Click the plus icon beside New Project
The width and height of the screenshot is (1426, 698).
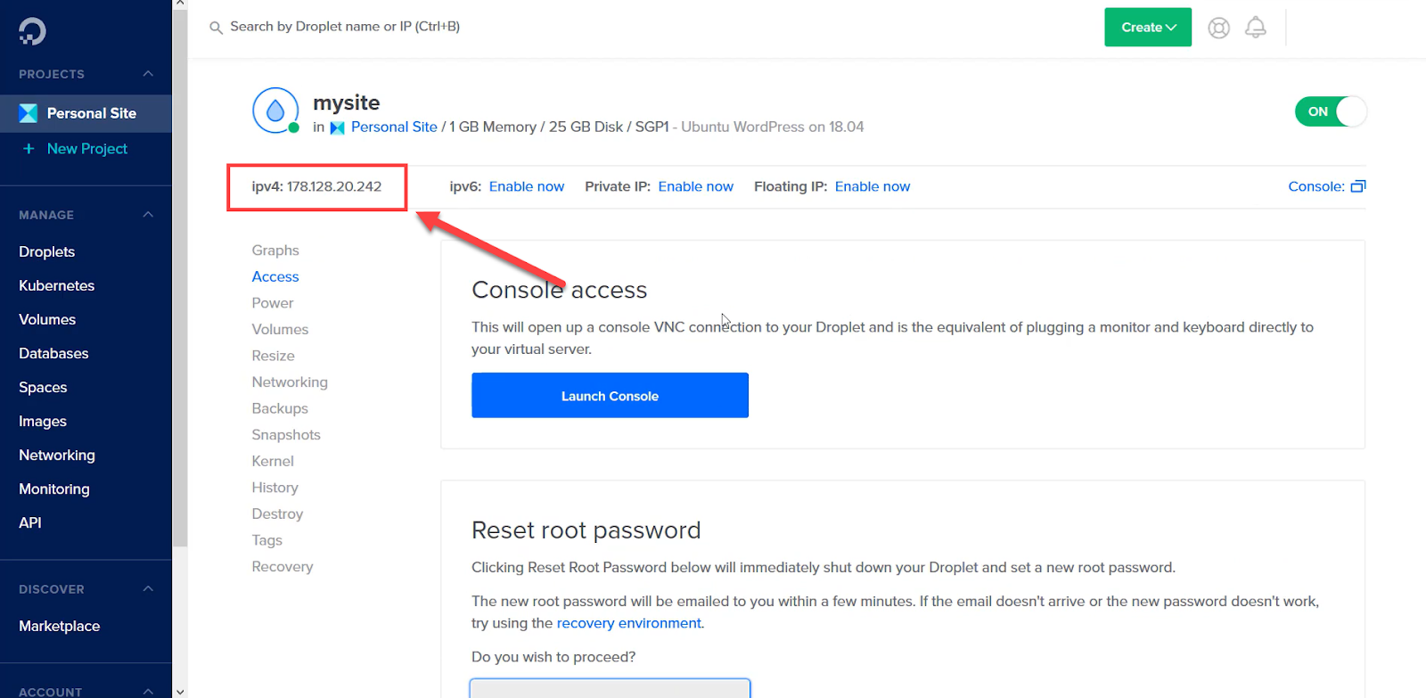click(29, 149)
